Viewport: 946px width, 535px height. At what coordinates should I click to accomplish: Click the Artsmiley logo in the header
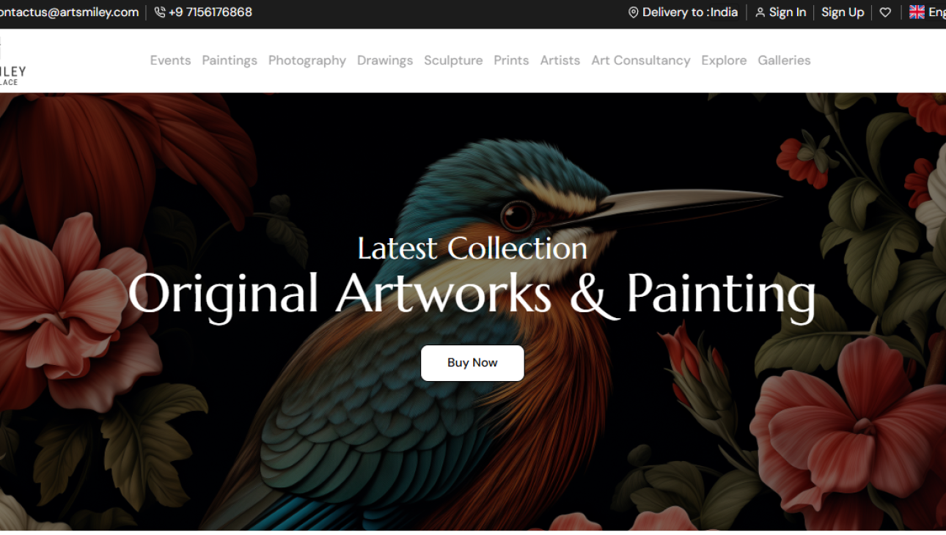(x=12, y=62)
